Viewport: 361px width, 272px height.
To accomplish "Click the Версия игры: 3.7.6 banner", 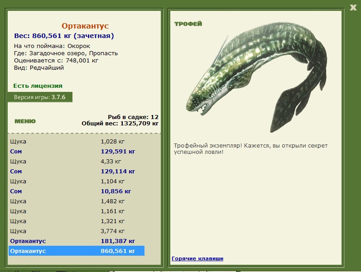I will (x=40, y=97).
